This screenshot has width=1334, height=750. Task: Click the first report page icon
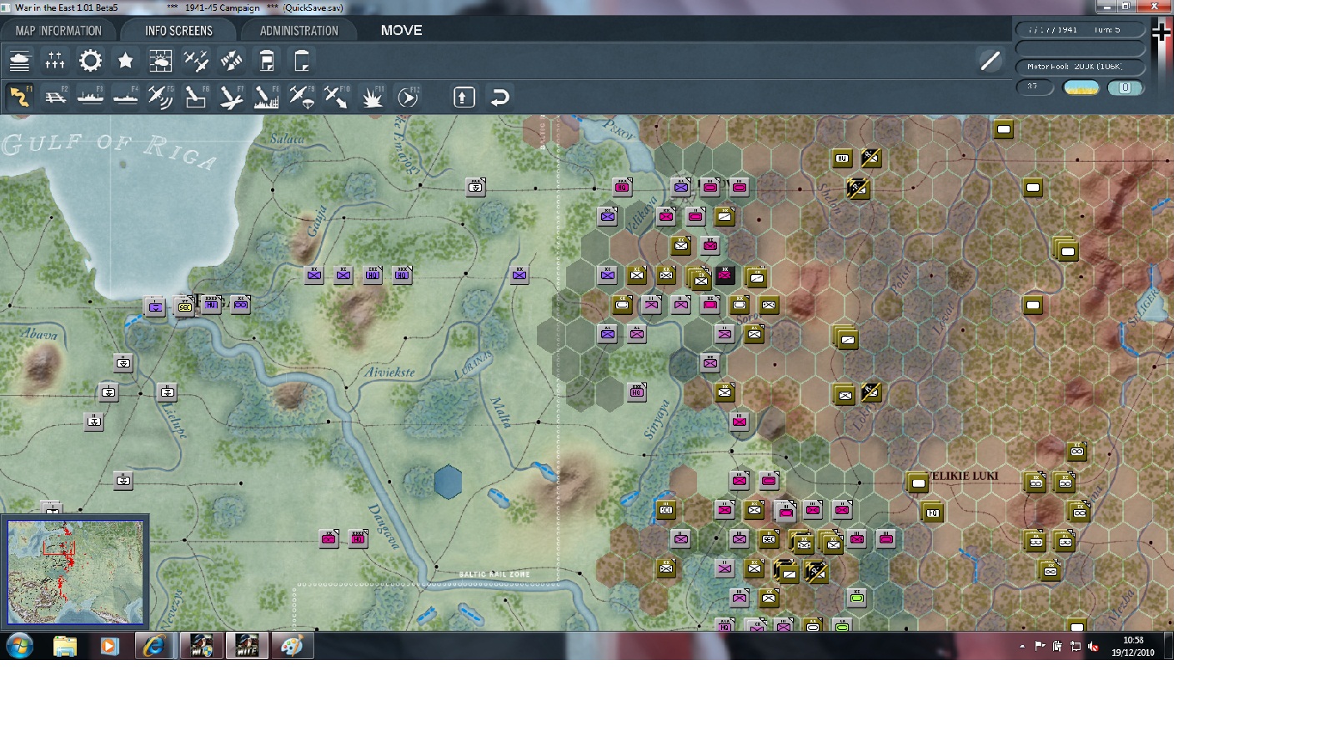[267, 61]
